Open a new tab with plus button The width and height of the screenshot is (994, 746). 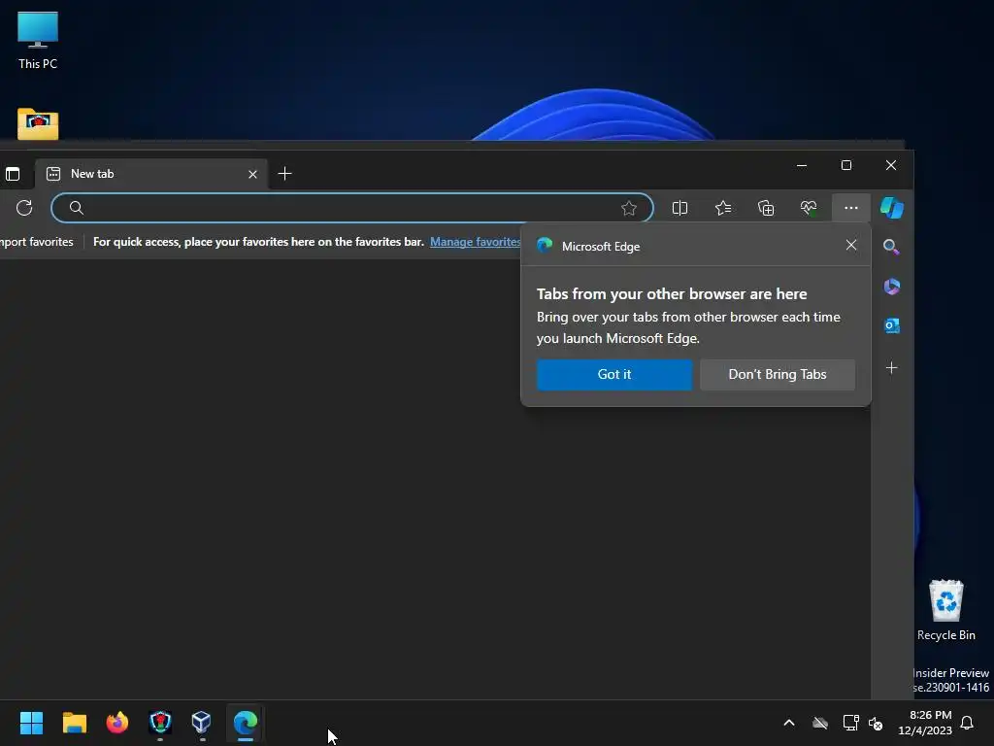[x=284, y=174]
